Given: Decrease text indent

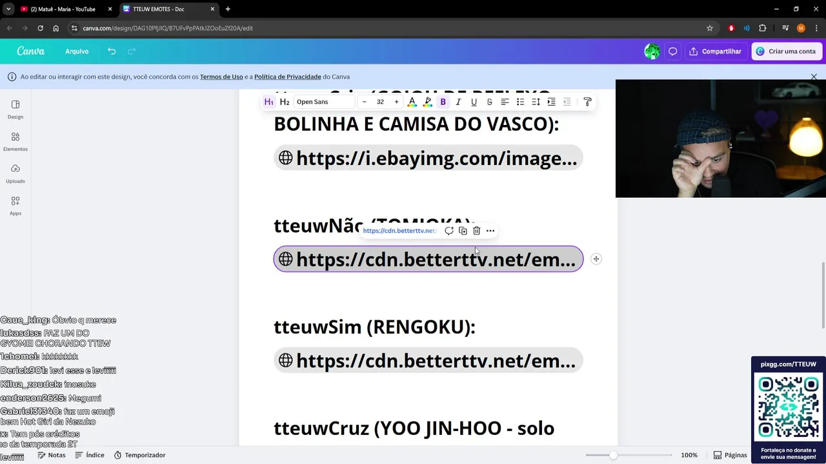Looking at the screenshot, I should click(x=567, y=102).
